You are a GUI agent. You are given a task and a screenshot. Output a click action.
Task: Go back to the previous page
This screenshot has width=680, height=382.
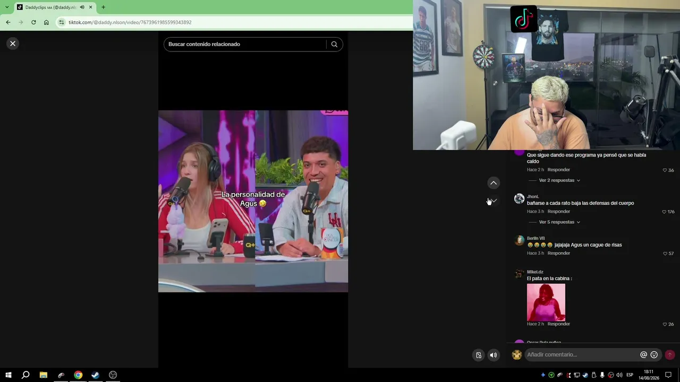[x=8, y=22]
